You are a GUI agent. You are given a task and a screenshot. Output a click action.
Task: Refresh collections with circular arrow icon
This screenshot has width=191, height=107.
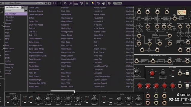coord(26,7)
